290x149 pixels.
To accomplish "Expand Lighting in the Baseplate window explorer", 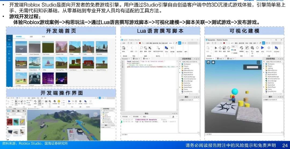I will [264, 68].
